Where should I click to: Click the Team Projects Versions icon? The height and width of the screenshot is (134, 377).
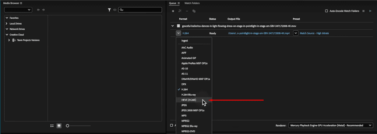14,40
